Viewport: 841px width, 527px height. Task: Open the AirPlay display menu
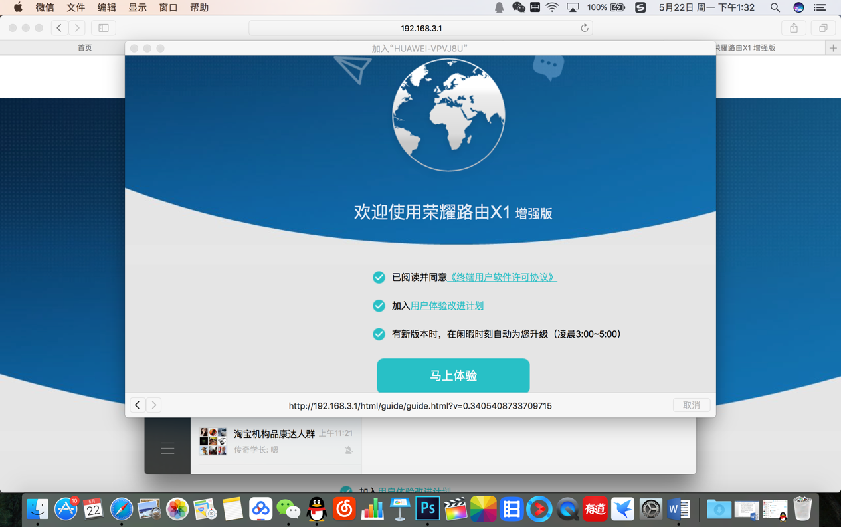[x=573, y=7]
